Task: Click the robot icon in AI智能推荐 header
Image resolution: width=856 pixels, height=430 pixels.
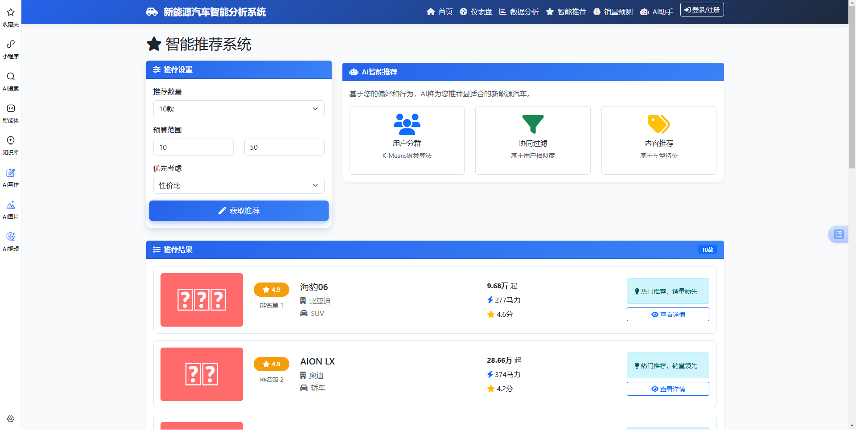Action: tap(354, 72)
